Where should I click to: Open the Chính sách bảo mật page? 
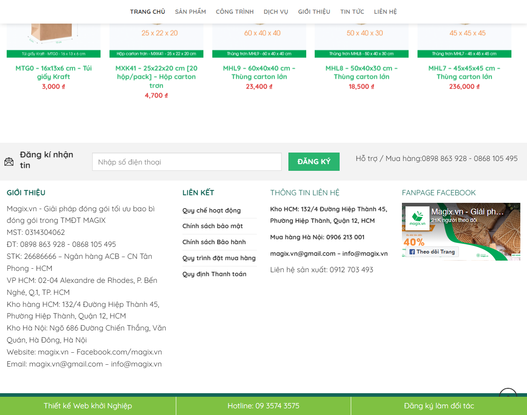point(212,226)
